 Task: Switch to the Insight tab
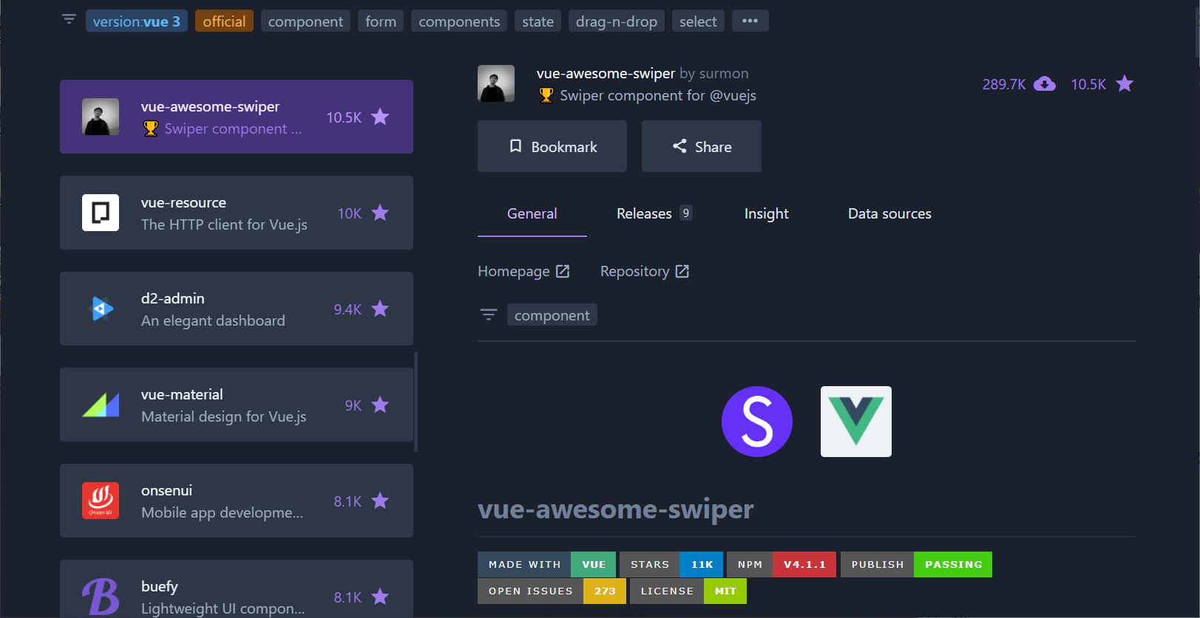tap(767, 213)
